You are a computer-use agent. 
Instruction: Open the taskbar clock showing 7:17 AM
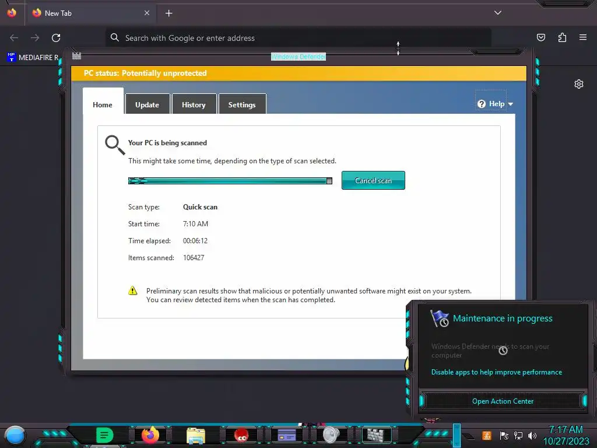566,435
